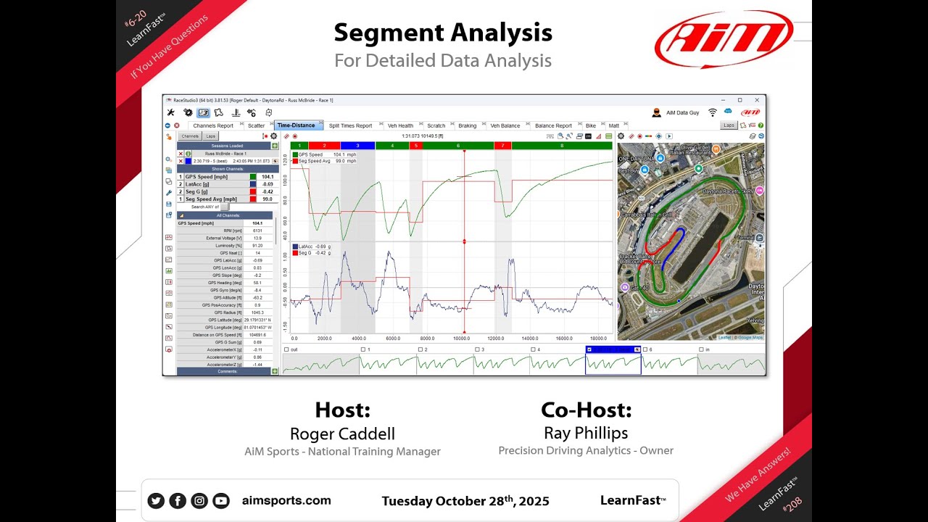This screenshot has height=522, width=928.
Task: Click the save disk icon in left sidebar
Action: (x=169, y=204)
